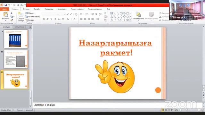Open the Дизайн ribbon tab
The image size is (205, 115).
(x=37, y=9)
